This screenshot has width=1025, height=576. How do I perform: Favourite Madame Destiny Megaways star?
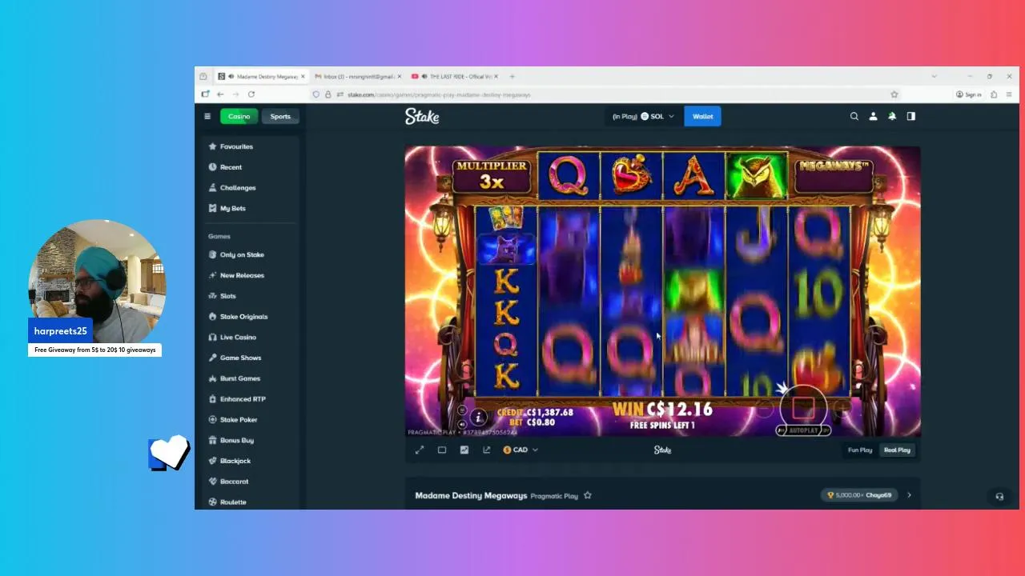coord(588,495)
